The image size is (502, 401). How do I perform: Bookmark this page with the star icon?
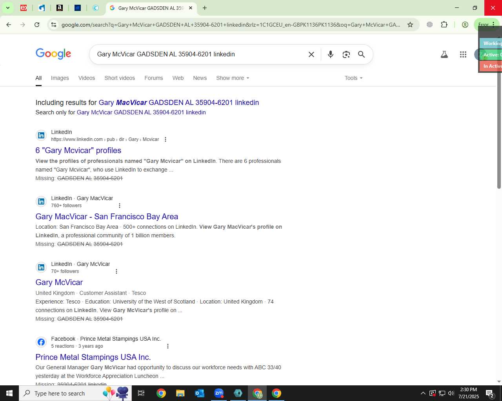pyautogui.click(x=410, y=25)
